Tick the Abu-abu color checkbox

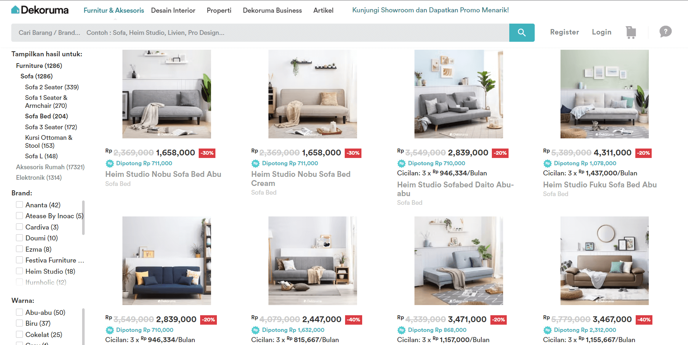pos(20,312)
